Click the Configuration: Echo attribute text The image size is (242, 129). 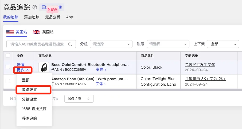pos(158,84)
